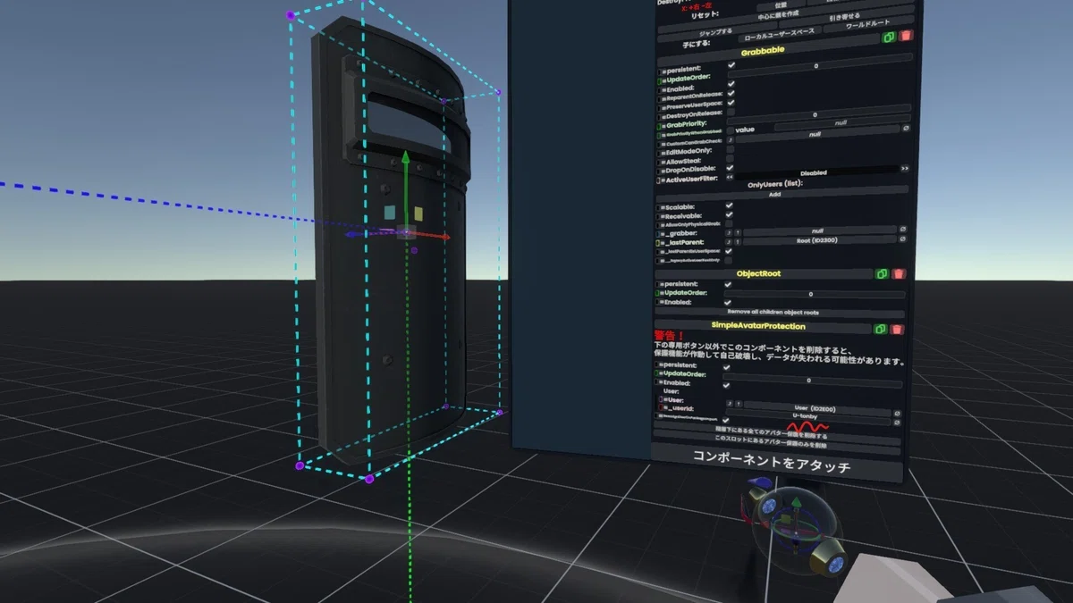
Task: Click ワールドルート button
Action: tap(868, 26)
